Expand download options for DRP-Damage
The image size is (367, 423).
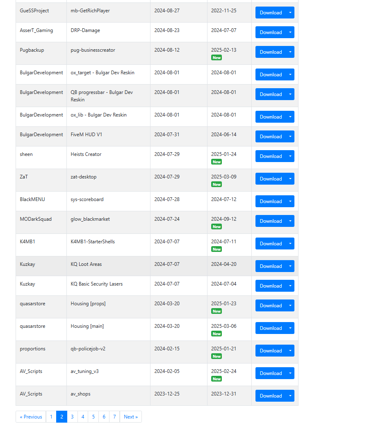[290, 32]
